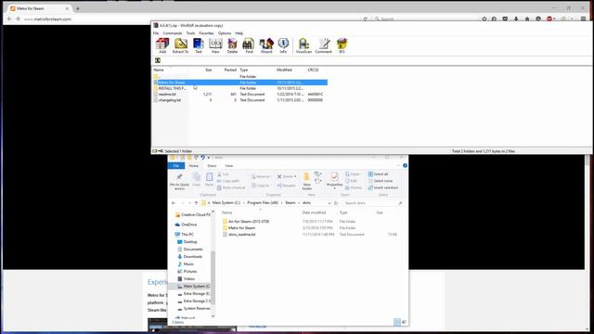Click the Test icon in WinRAR
The width and height of the screenshot is (594, 334).
(x=198, y=45)
